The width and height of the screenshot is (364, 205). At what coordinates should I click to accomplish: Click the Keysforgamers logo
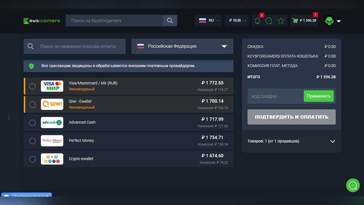click(42, 21)
